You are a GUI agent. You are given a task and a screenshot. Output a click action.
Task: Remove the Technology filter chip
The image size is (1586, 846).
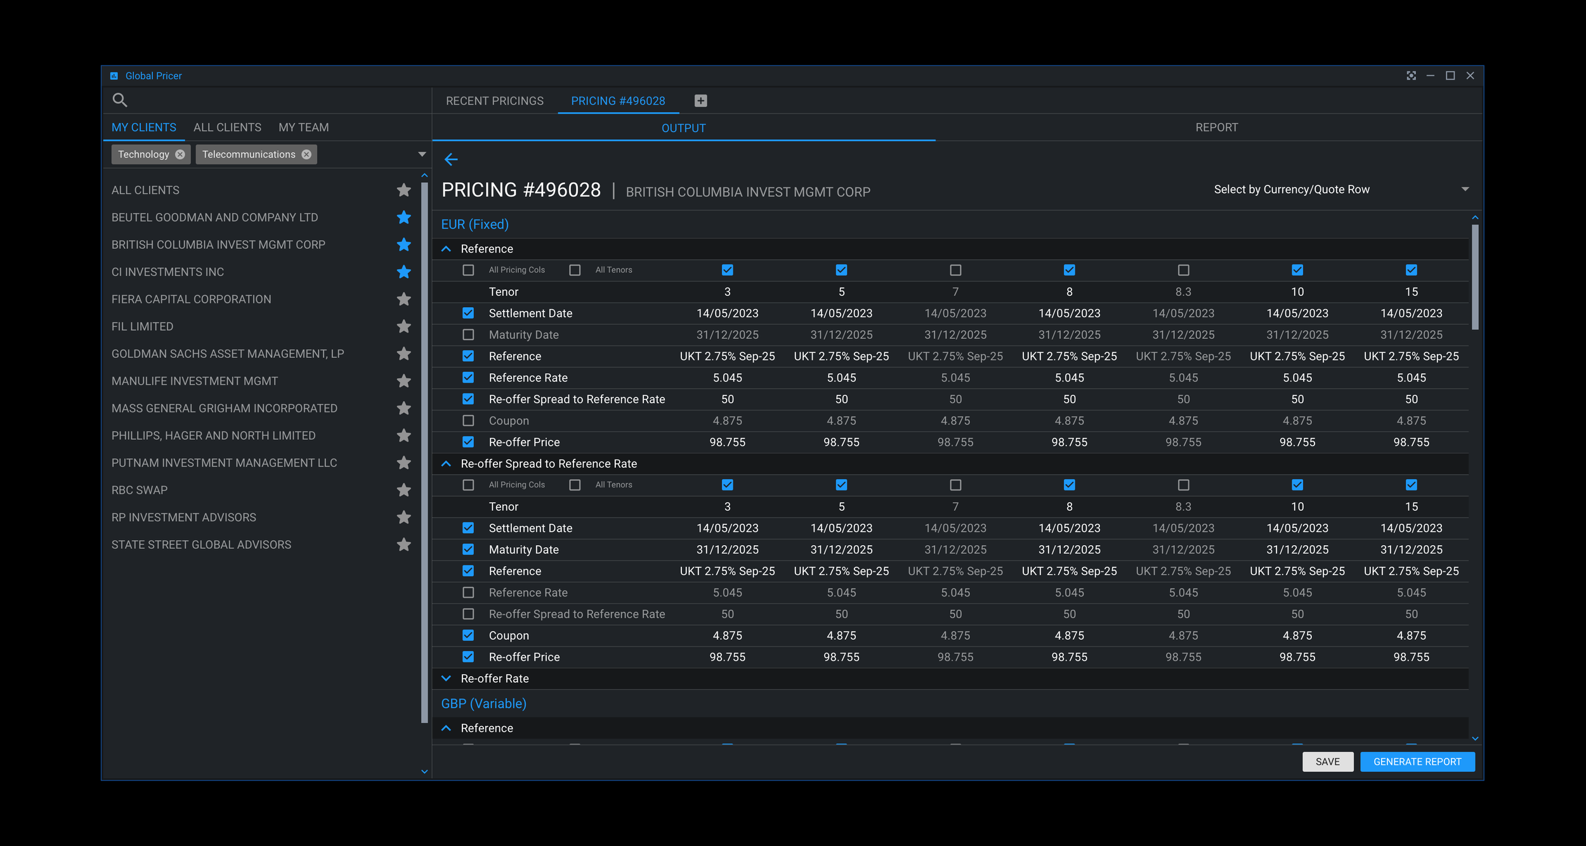tap(180, 154)
